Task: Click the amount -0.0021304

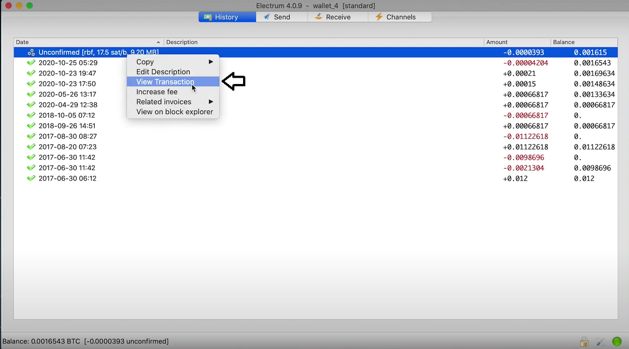Action: tap(523, 168)
